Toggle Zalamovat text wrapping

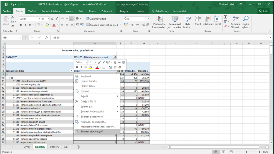[96, 19]
